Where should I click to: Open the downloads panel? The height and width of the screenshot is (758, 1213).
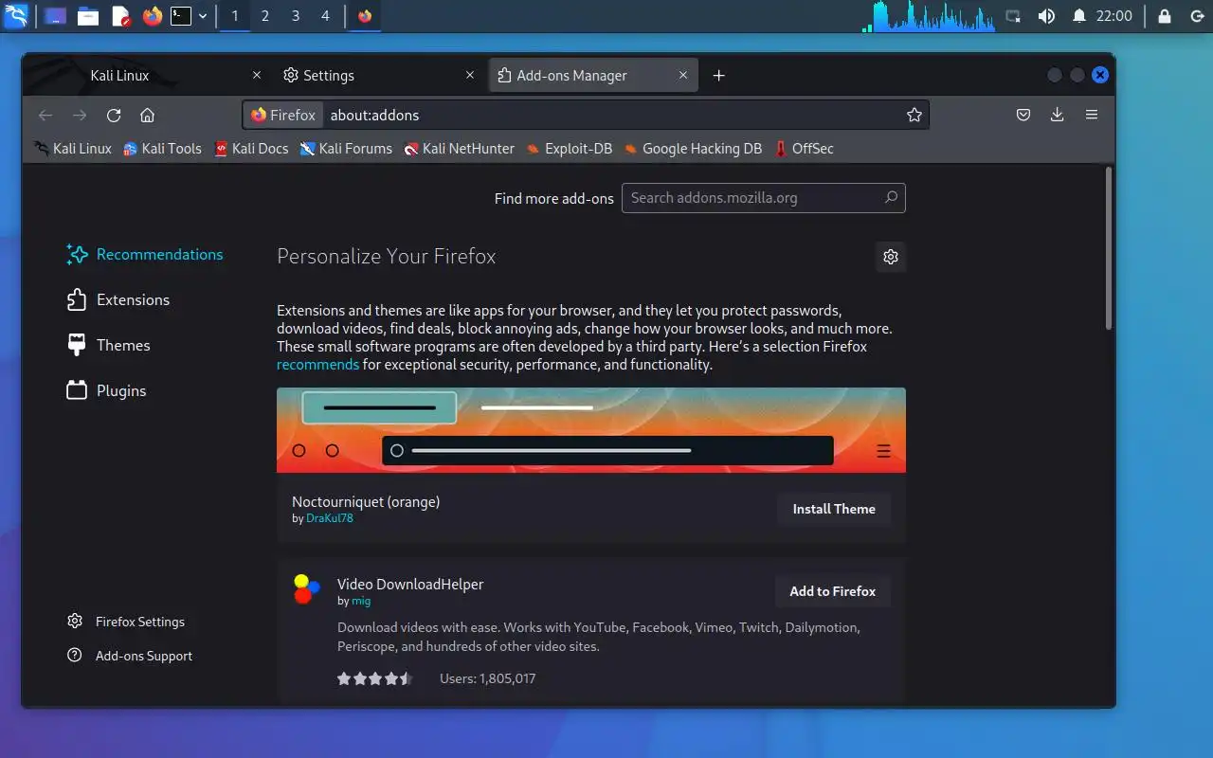coord(1058,116)
